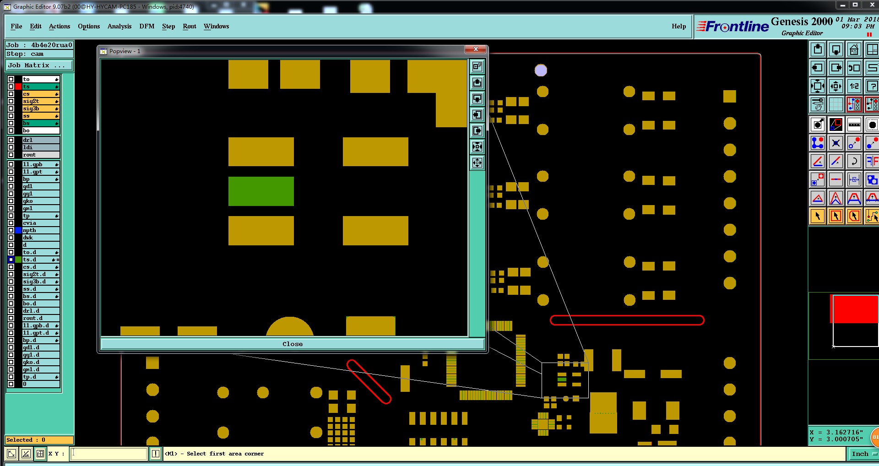Open the Edit menu

pos(36,27)
